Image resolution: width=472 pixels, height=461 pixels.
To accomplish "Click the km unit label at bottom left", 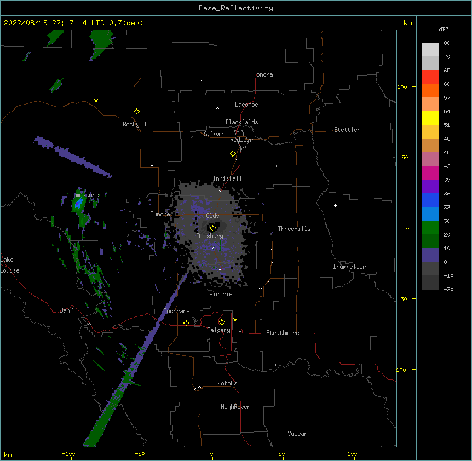I will 8,454.
